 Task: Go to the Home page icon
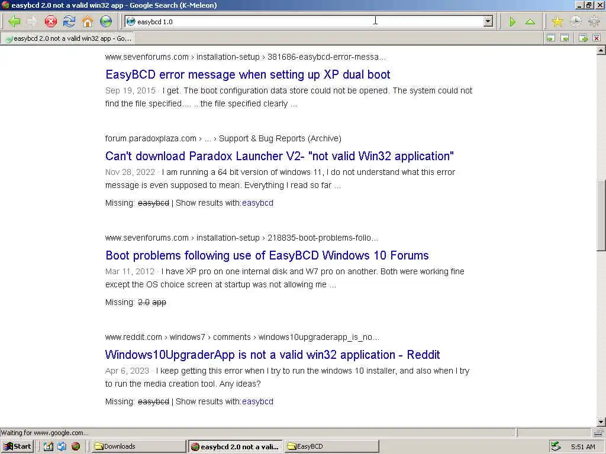click(88, 21)
